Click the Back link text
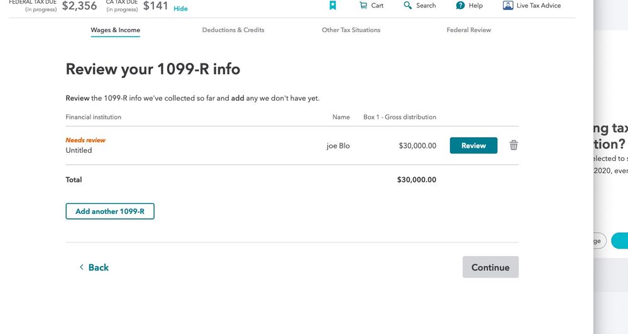The width and height of the screenshot is (628, 334). 99,267
